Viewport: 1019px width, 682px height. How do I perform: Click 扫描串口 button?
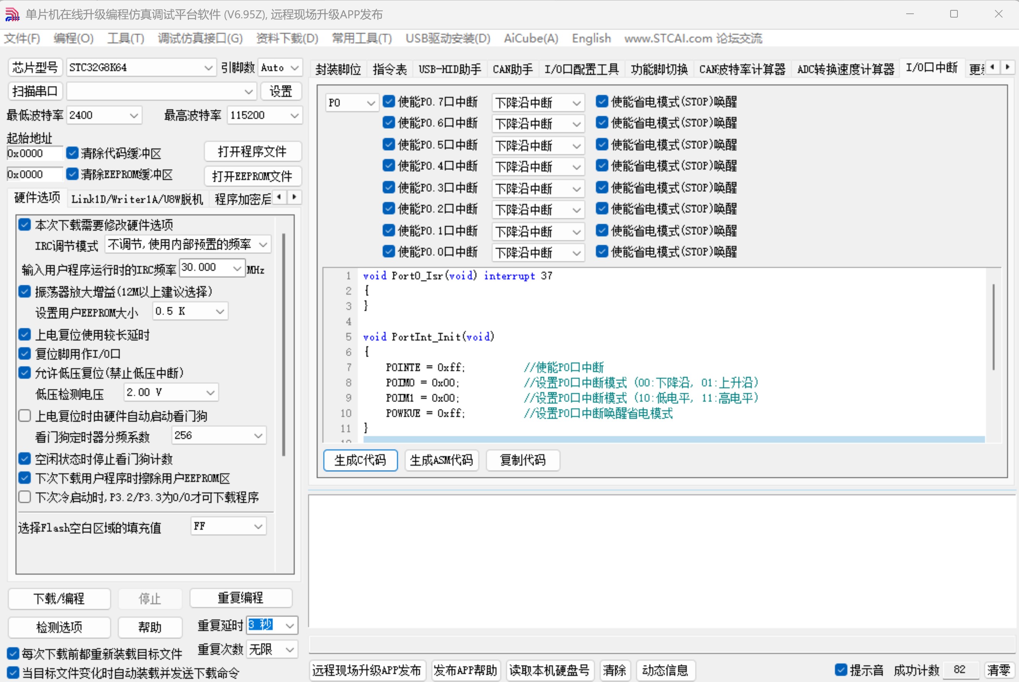(35, 91)
